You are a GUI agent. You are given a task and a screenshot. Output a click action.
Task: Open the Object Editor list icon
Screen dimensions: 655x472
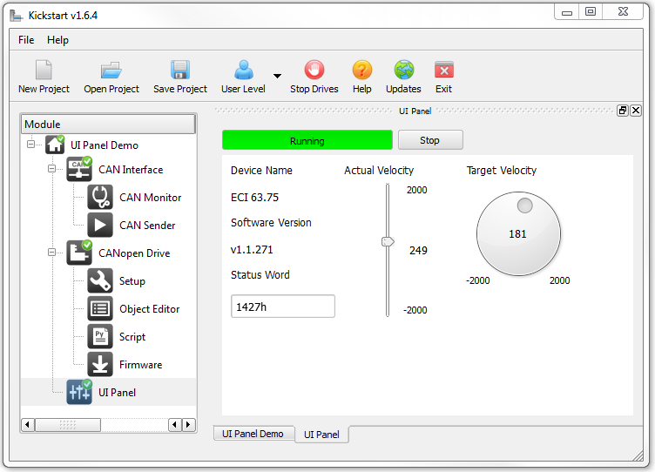pos(100,308)
